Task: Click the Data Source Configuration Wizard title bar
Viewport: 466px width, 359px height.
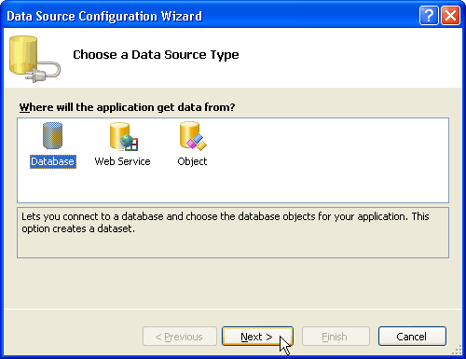Action: tap(212, 16)
